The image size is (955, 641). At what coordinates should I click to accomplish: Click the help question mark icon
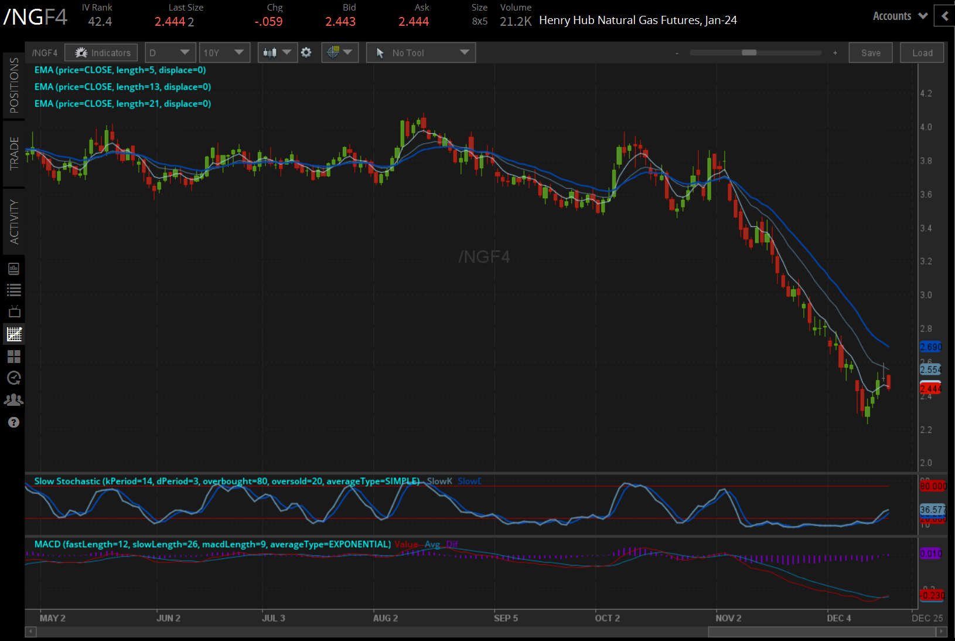pos(14,422)
